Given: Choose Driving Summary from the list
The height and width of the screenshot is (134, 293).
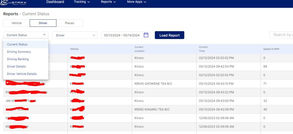Looking at the screenshot, I should coord(19,52).
